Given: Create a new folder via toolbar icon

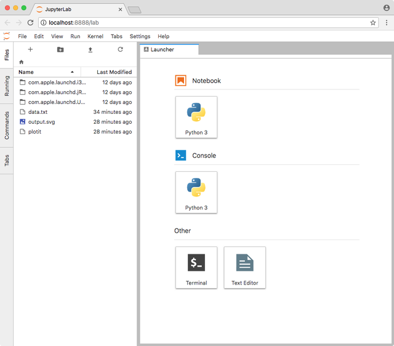Looking at the screenshot, I should tap(60, 49).
